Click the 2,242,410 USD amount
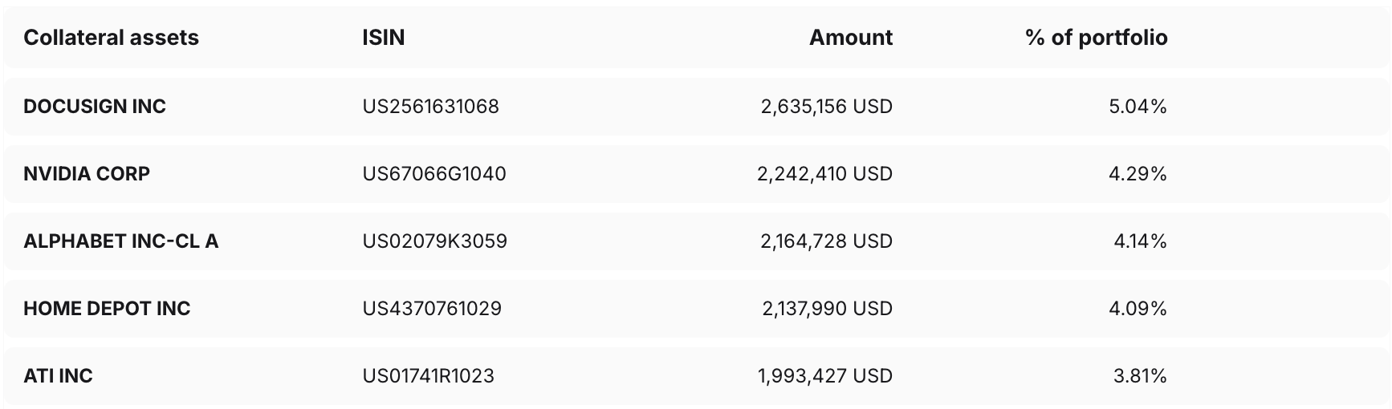This screenshot has width=1392, height=409. point(825,174)
